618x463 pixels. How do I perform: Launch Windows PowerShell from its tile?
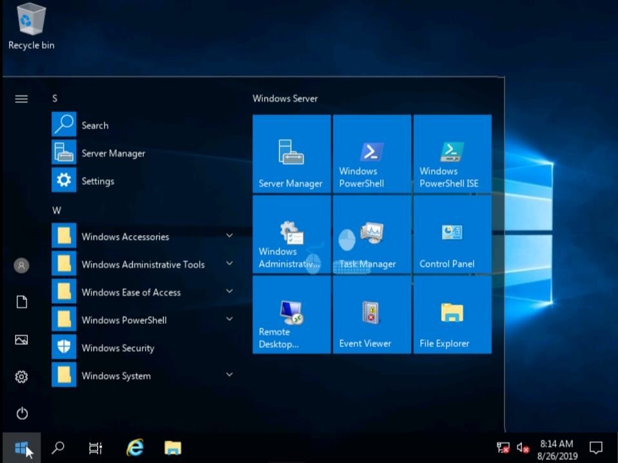[371, 153]
